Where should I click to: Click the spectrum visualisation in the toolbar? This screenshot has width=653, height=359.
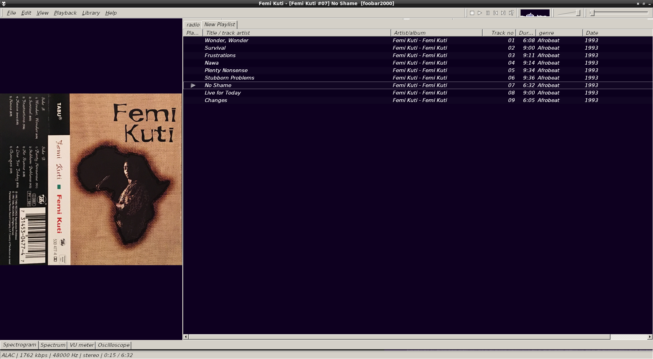coord(535,13)
